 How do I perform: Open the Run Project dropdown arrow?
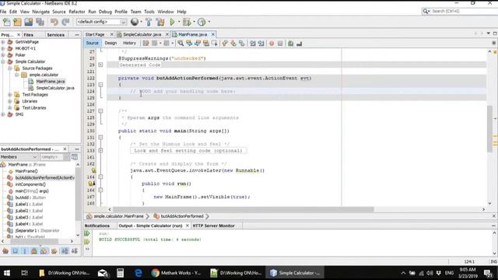point(178,22)
